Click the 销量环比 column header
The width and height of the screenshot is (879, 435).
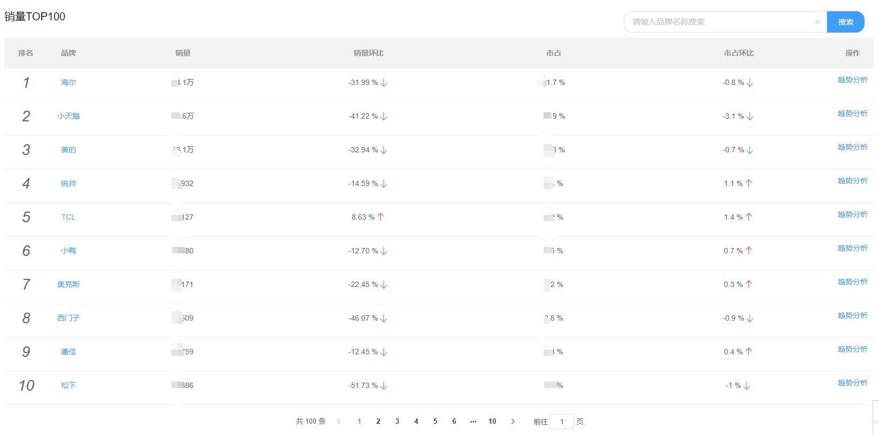[368, 53]
